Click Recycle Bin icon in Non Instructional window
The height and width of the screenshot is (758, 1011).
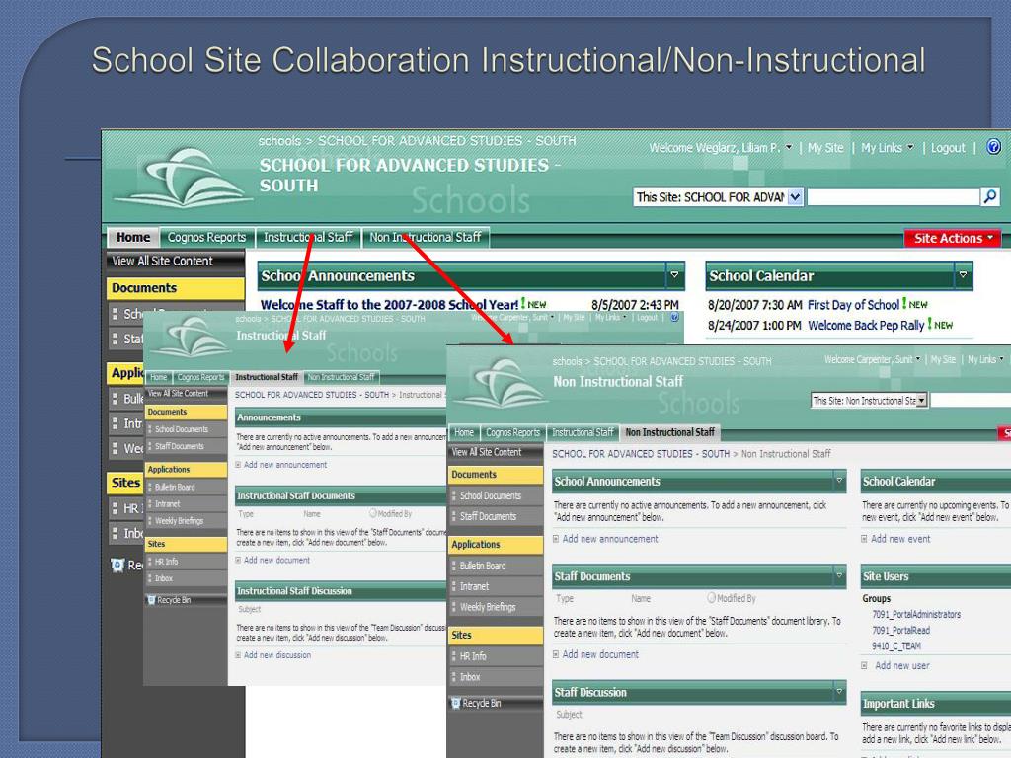tap(455, 703)
